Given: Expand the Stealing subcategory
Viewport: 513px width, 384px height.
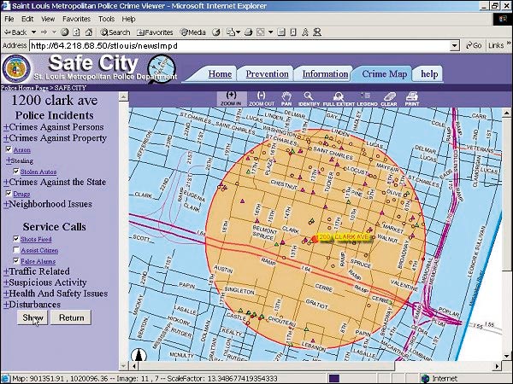Looking at the screenshot, I should pyautogui.click(x=9, y=160).
